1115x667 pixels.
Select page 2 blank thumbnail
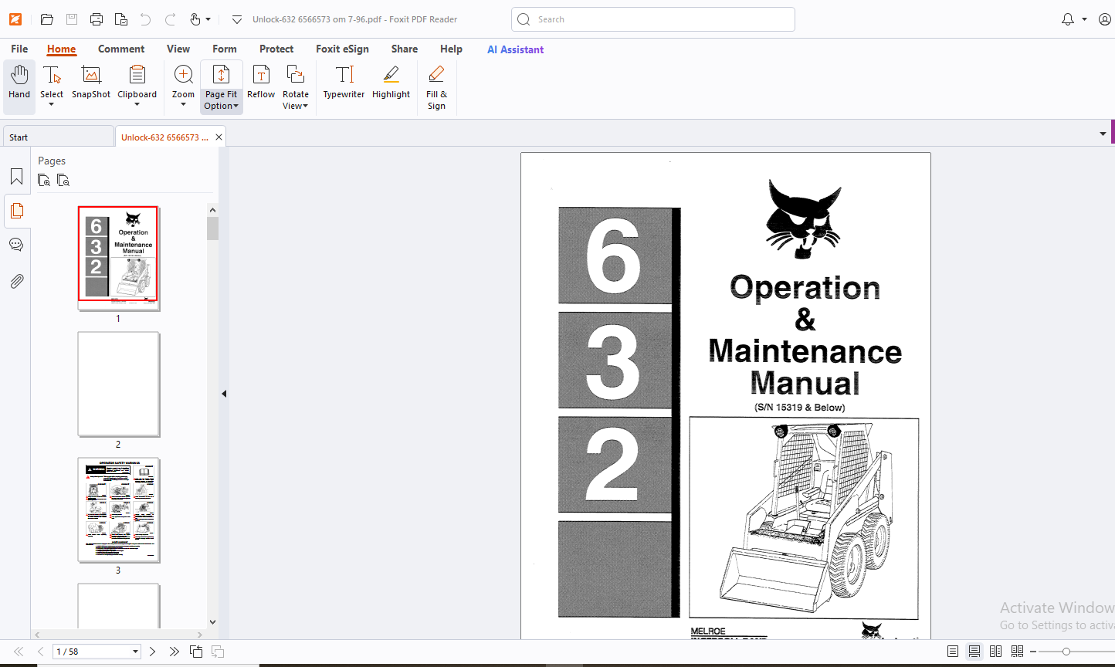pyautogui.click(x=118, y=384)
